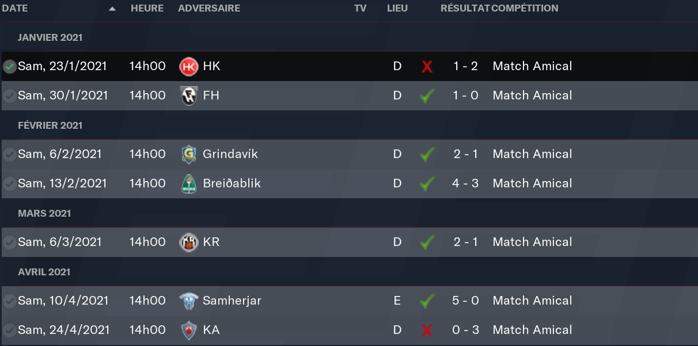Click the sort arrow on the Date column
Screen dimensions: 698x346
112,9
